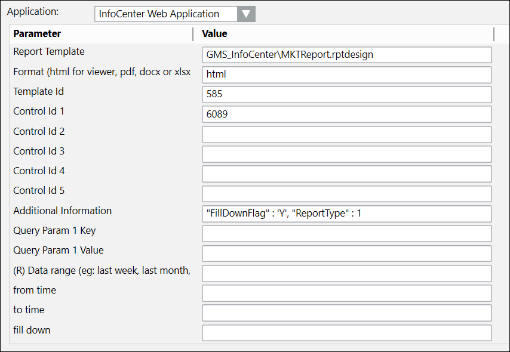This screenshot has width=510, height=352.
Task: Click the fill down input field
Action: pyautogui.click(x=346, y=332)
